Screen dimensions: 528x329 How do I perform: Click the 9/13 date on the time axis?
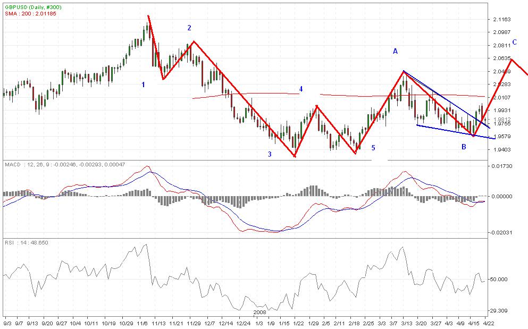coord(32,323)
